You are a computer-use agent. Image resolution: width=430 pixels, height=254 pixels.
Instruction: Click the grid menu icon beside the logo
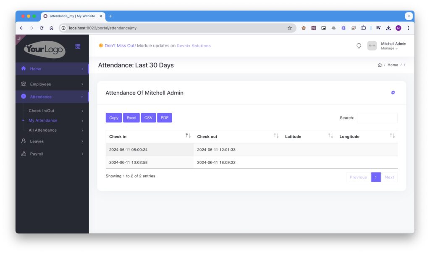(78, 46)
